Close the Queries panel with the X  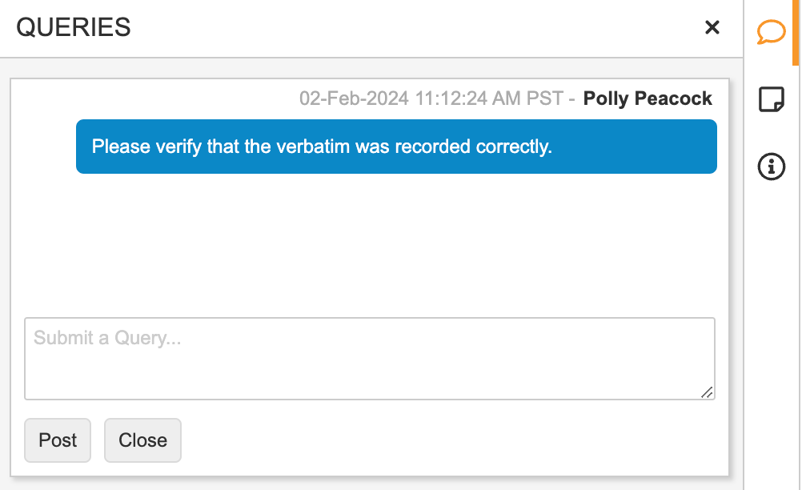[x=712, y=27]
